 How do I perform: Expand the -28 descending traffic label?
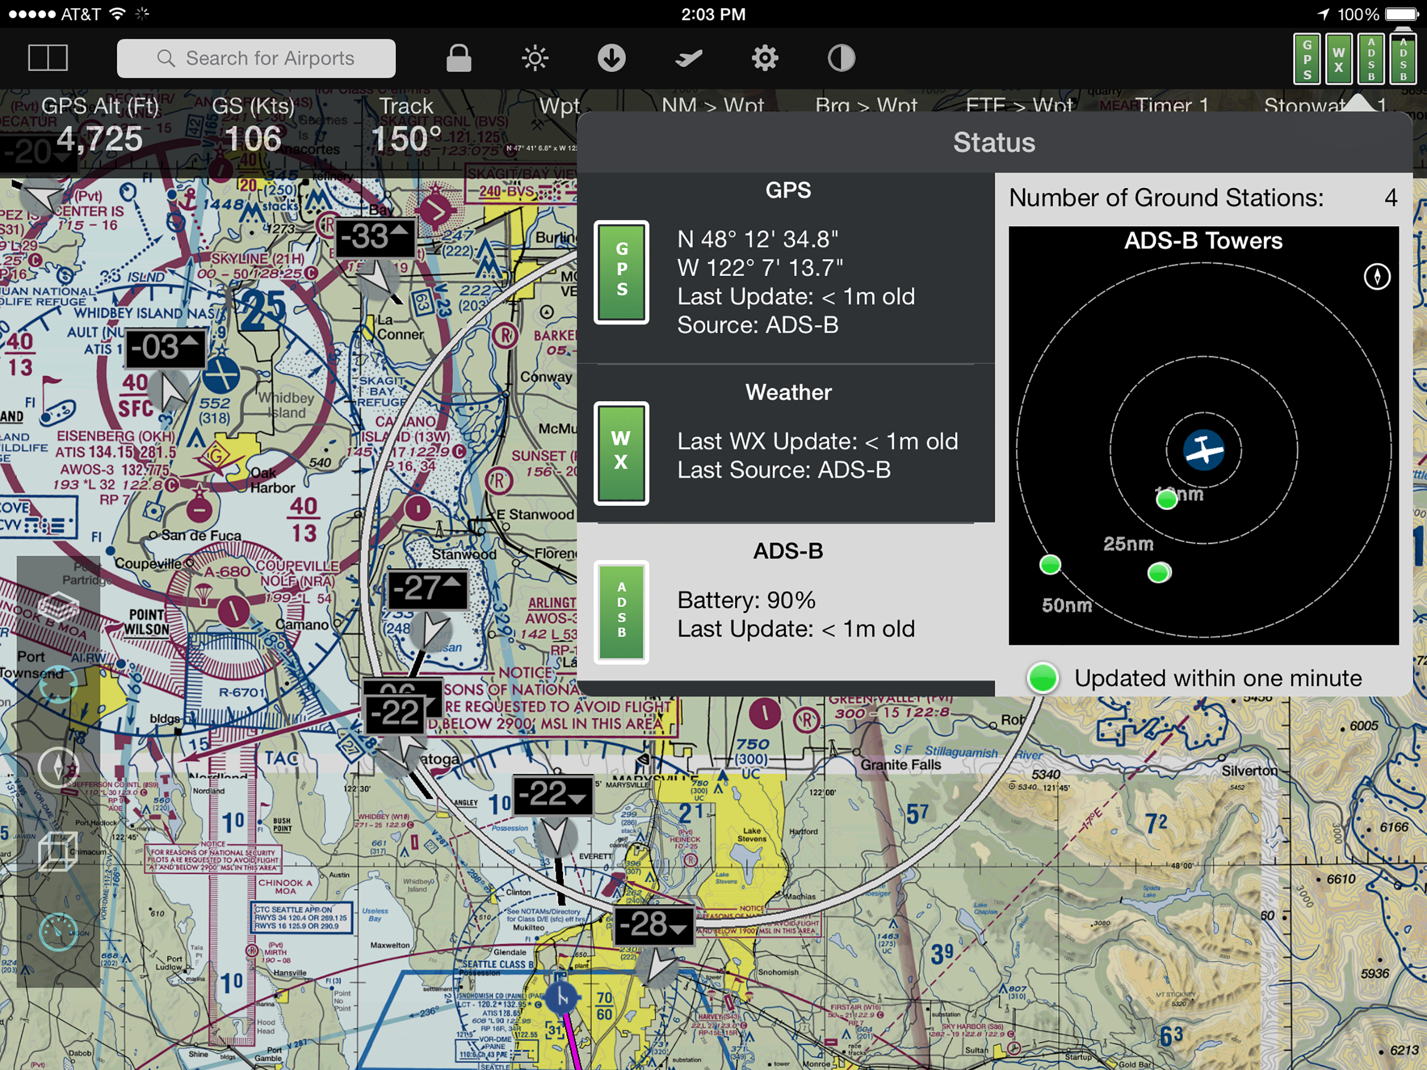point(653,925)
